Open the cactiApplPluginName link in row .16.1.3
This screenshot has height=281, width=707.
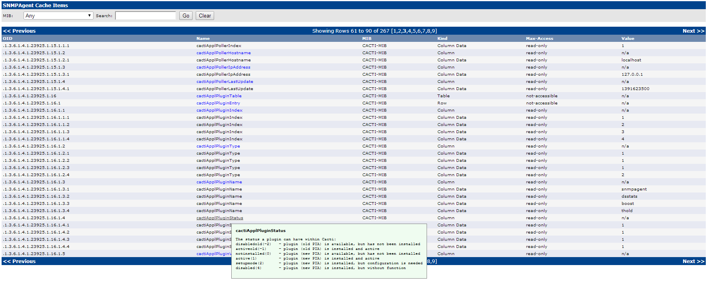click(x=219, y=182)
